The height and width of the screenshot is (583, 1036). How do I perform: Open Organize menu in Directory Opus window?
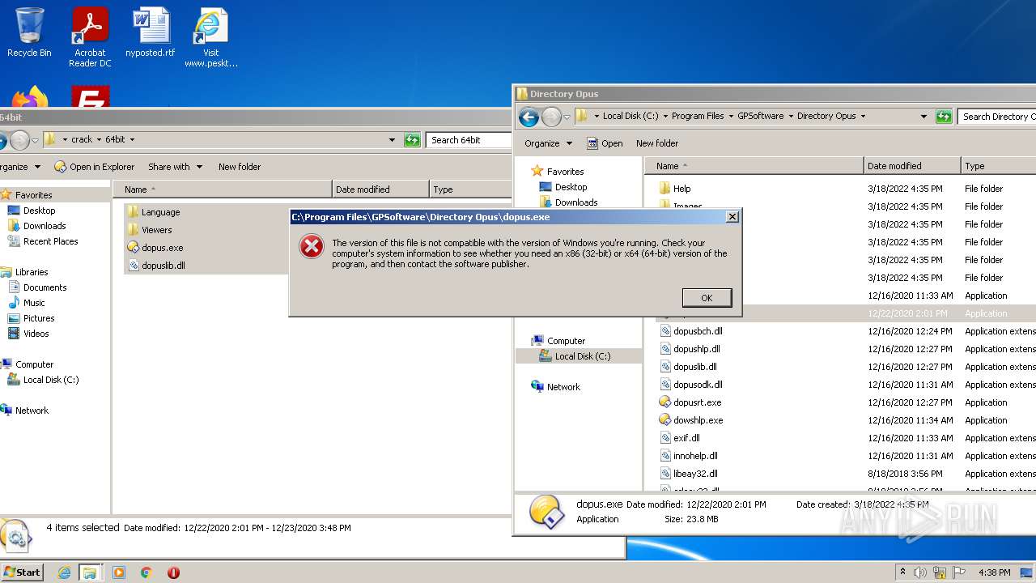point(548,143)
